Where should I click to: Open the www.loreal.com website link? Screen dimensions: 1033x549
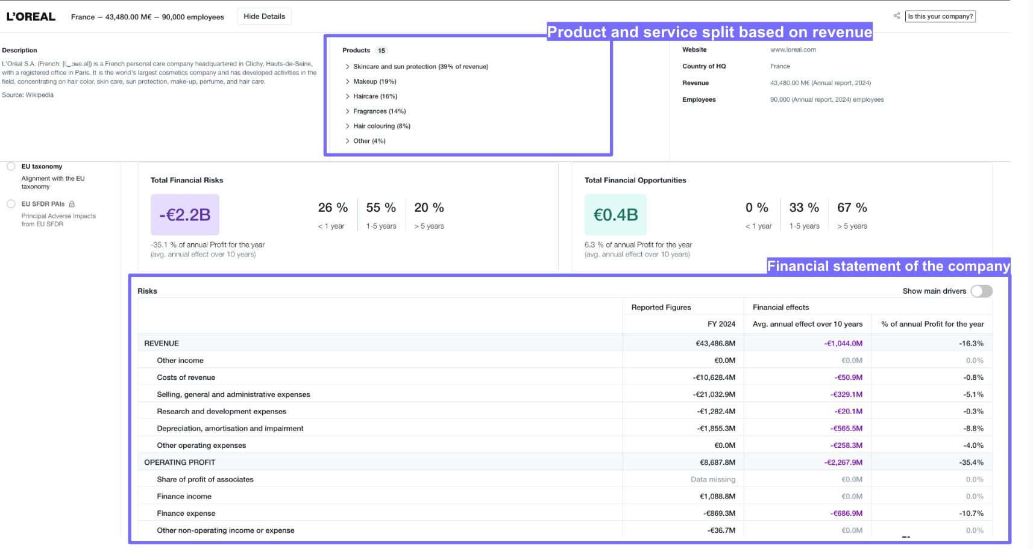pyautogui.click(x=793, y=50)
